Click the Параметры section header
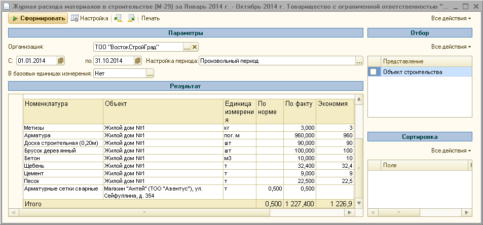The width and height of the screenshot is (483, 225). [x=185, y=33]
